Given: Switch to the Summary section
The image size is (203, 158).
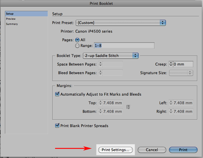Looking at the screenshot, I should (12, 24).
